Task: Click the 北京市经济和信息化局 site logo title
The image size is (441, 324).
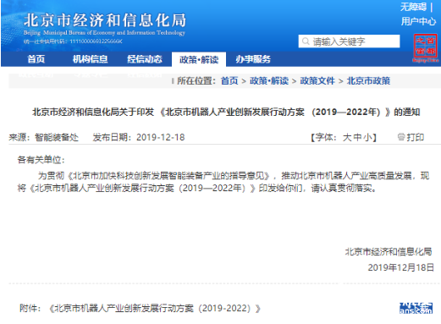Action: pyautogui.click(x=105, y=20)
